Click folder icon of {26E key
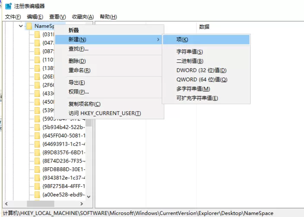304x217 pixels. (x=37, y=77)
